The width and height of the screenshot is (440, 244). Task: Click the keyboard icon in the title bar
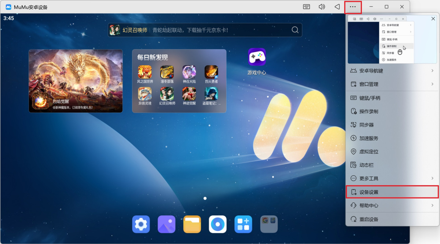pyautogui.click(x=306, y=7)
